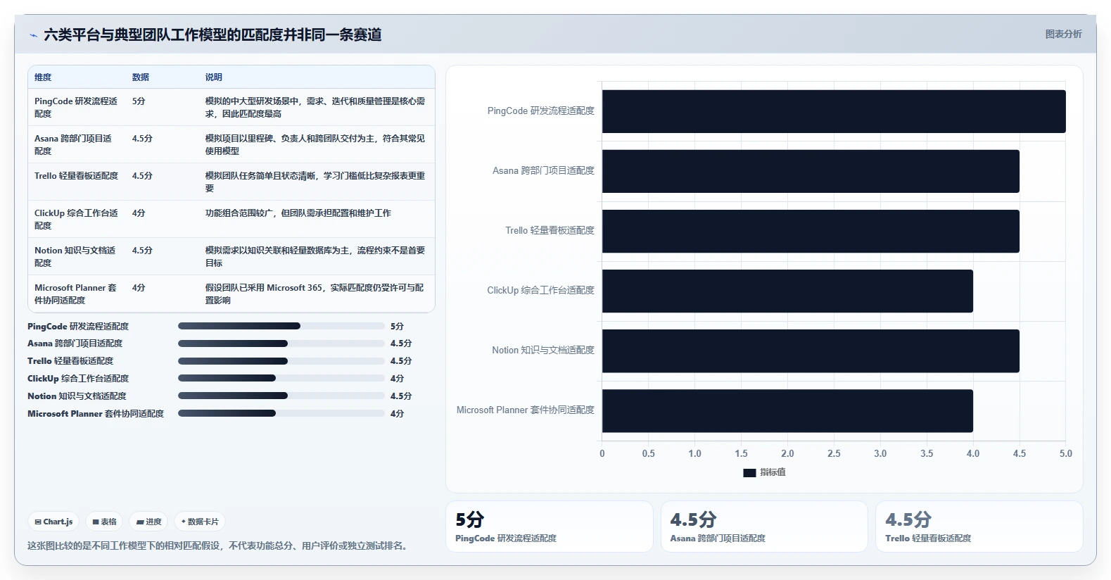Screen dimensions: 1111x580
Task: Click the chart y-axis label Microsoft Planner 套件协同适配度
Action: coord(526,410)
